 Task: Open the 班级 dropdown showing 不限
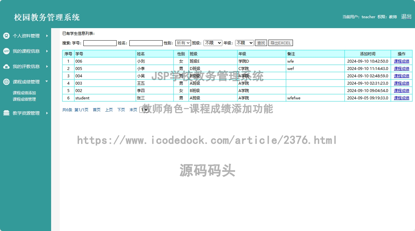tap(213, 43)
